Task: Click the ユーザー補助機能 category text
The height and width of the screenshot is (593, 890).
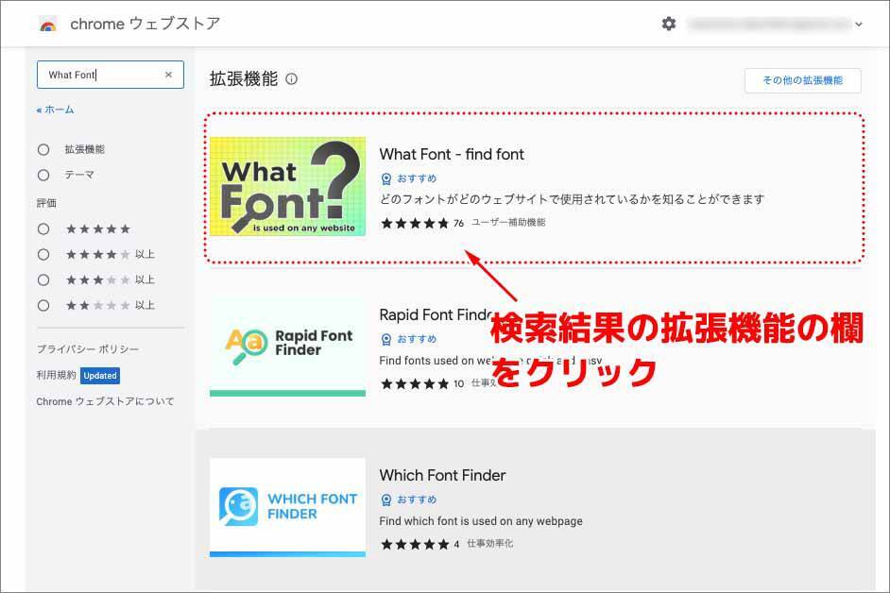Action: tap(508, 223)
